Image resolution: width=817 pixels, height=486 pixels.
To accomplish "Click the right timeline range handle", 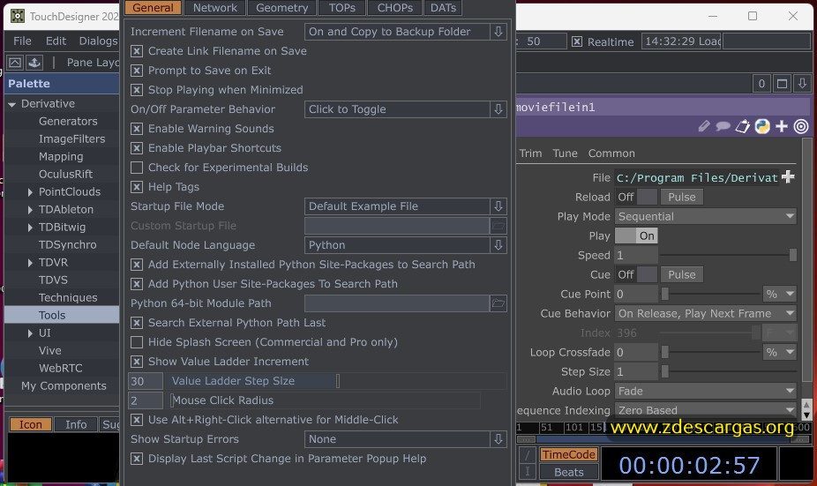I will pos(800,439).
